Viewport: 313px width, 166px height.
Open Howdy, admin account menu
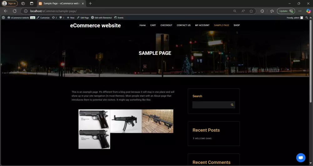pos(295,18)
